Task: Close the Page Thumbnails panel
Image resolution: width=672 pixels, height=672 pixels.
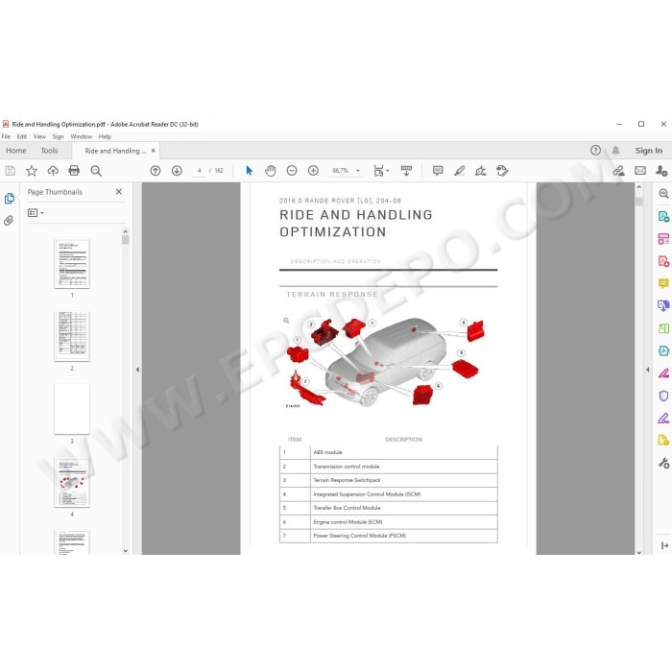Action: [119, 192]
